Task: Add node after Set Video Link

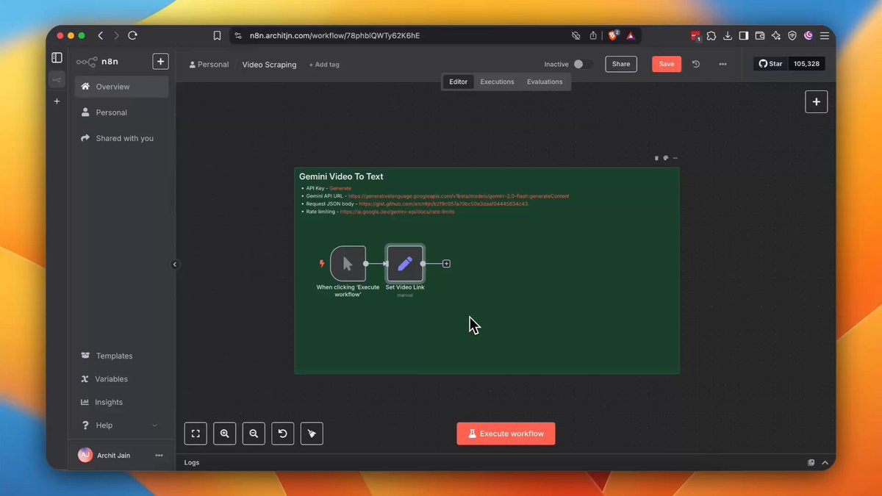Action: pos(446,264)
